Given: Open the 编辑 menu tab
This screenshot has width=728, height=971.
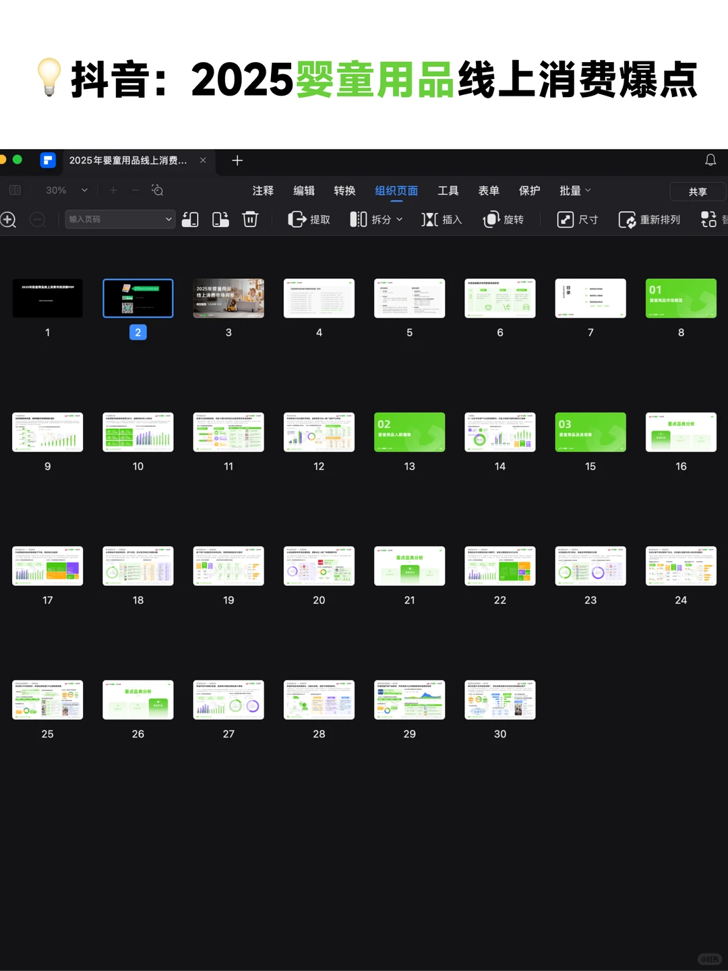Looking at the screenshot, I should [304, 191].
